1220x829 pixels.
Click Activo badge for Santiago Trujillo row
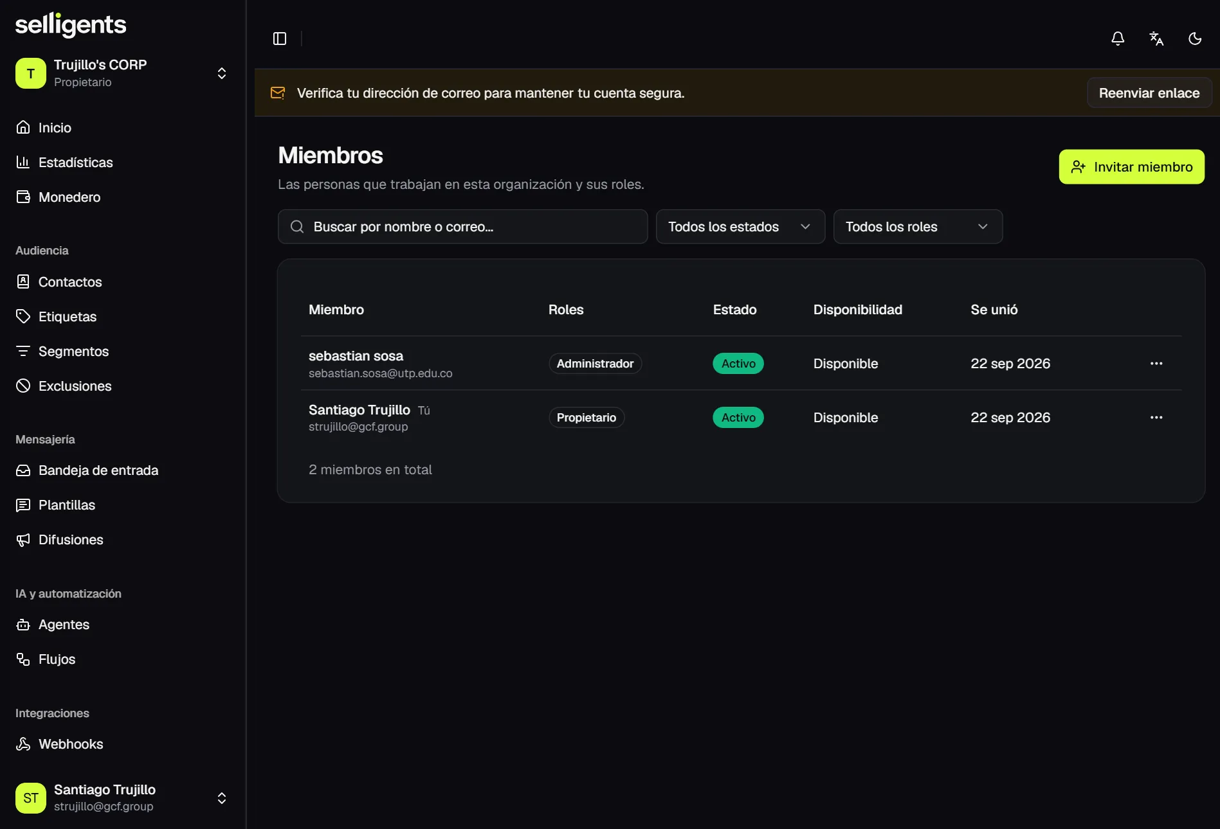coord(738,418)
